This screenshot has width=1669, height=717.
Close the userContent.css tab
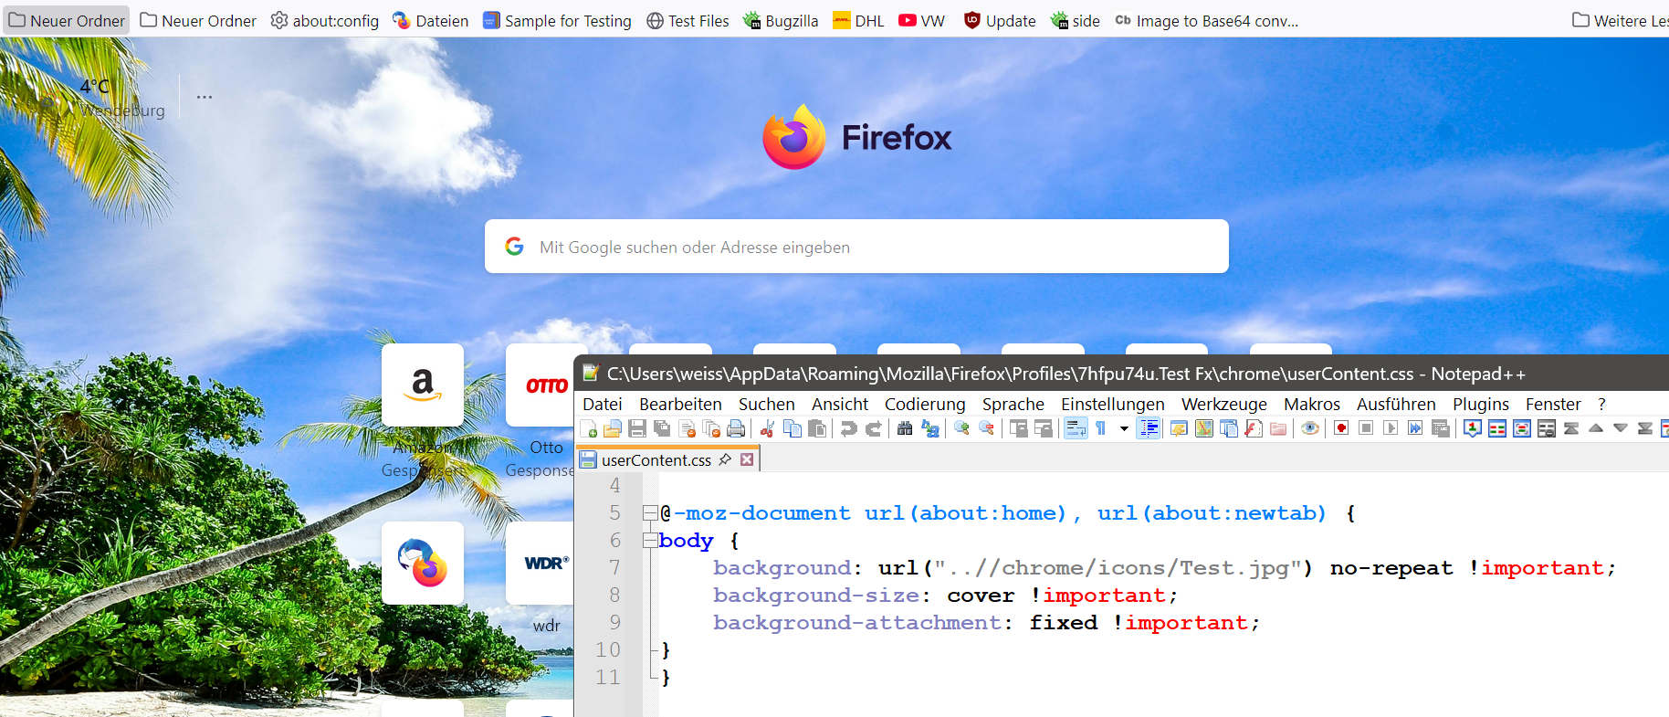point(747,459)
